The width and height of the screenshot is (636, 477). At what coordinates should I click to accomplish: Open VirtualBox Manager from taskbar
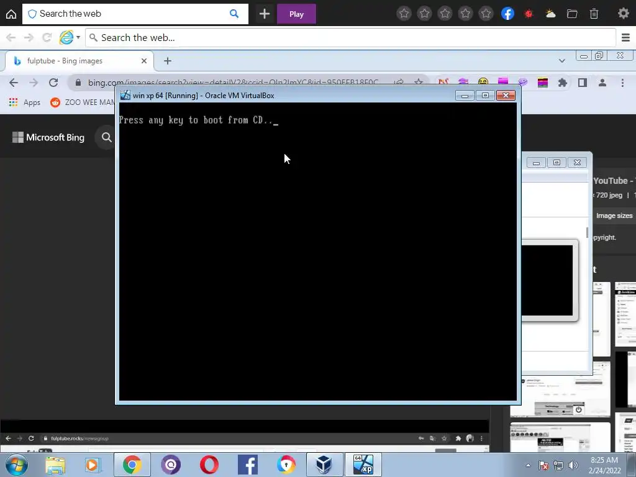tap(324, 465)
